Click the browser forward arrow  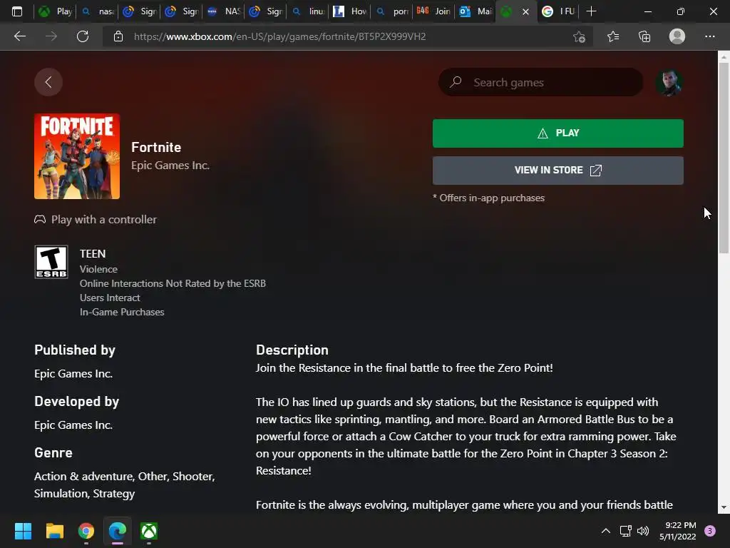click(51, 36)
